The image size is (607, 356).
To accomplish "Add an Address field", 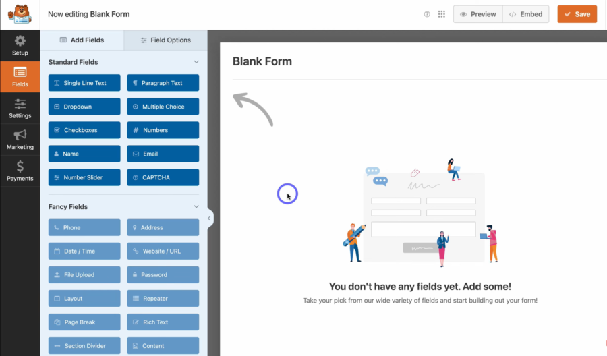I will (x=163, y=227).
